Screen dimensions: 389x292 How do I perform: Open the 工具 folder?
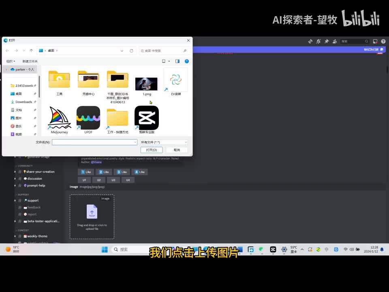coord(59,79)
